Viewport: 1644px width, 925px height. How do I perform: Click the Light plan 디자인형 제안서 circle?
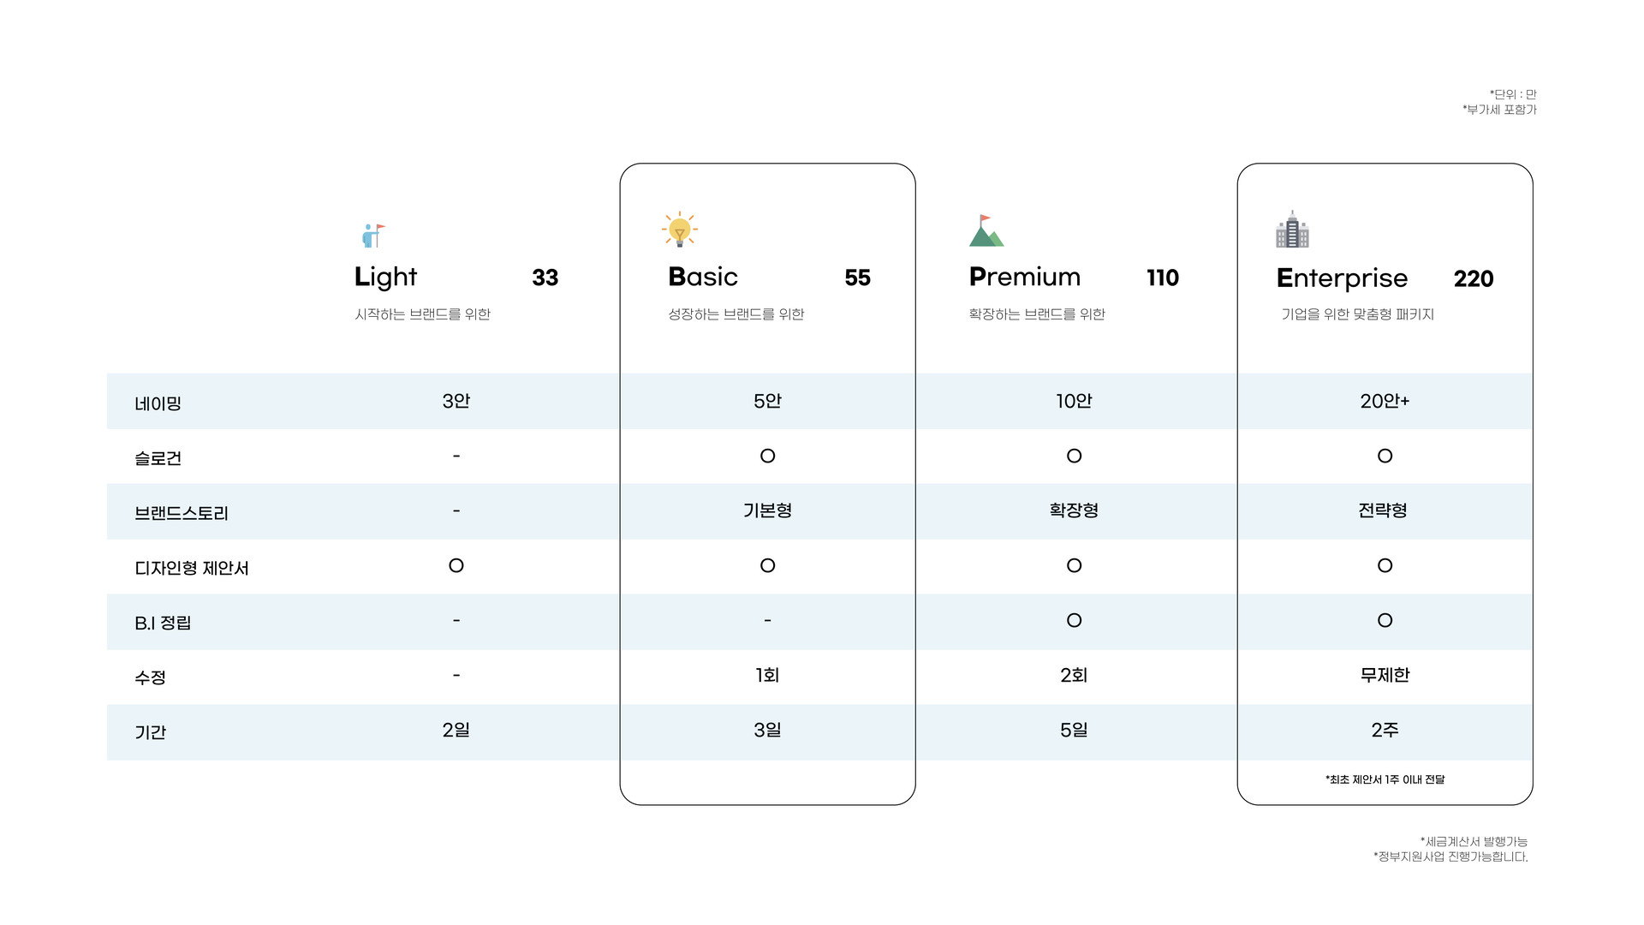tap(456, 566)
